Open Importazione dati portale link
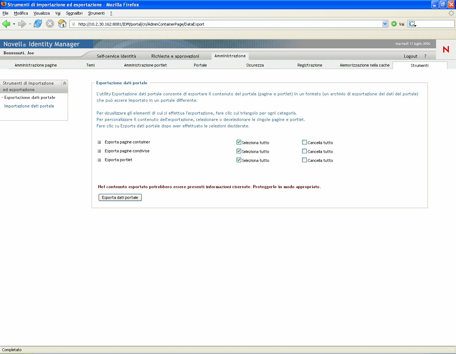The image size is (456, 354). tap(29, 106)
